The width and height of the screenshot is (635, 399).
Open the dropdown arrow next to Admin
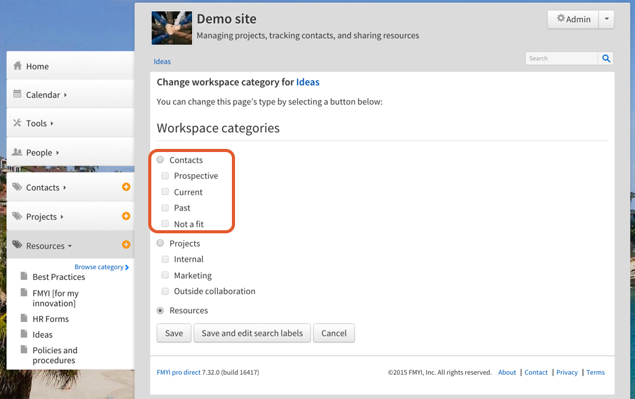[606, 19]
